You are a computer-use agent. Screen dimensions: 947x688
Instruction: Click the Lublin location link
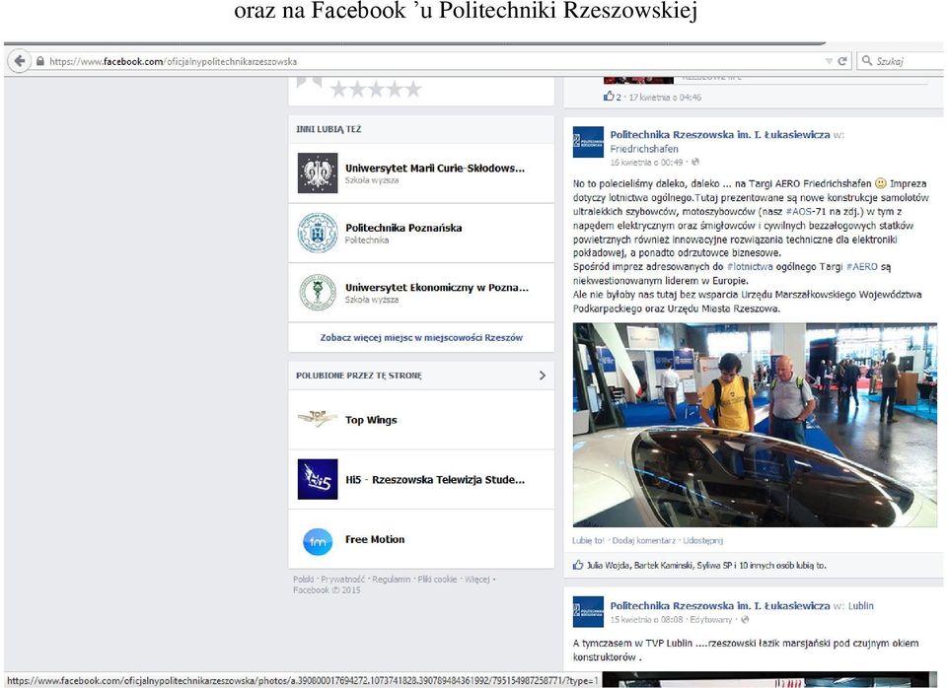(860, 606)
